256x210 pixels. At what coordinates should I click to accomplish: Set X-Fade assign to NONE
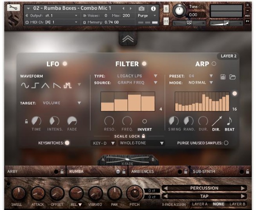(218, 204)
